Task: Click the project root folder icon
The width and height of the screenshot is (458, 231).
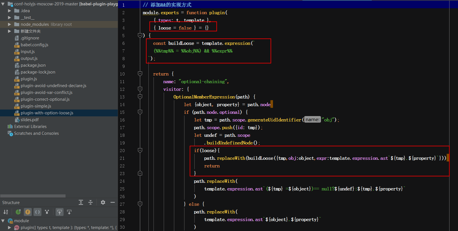Action: click(x=10, y=4)
